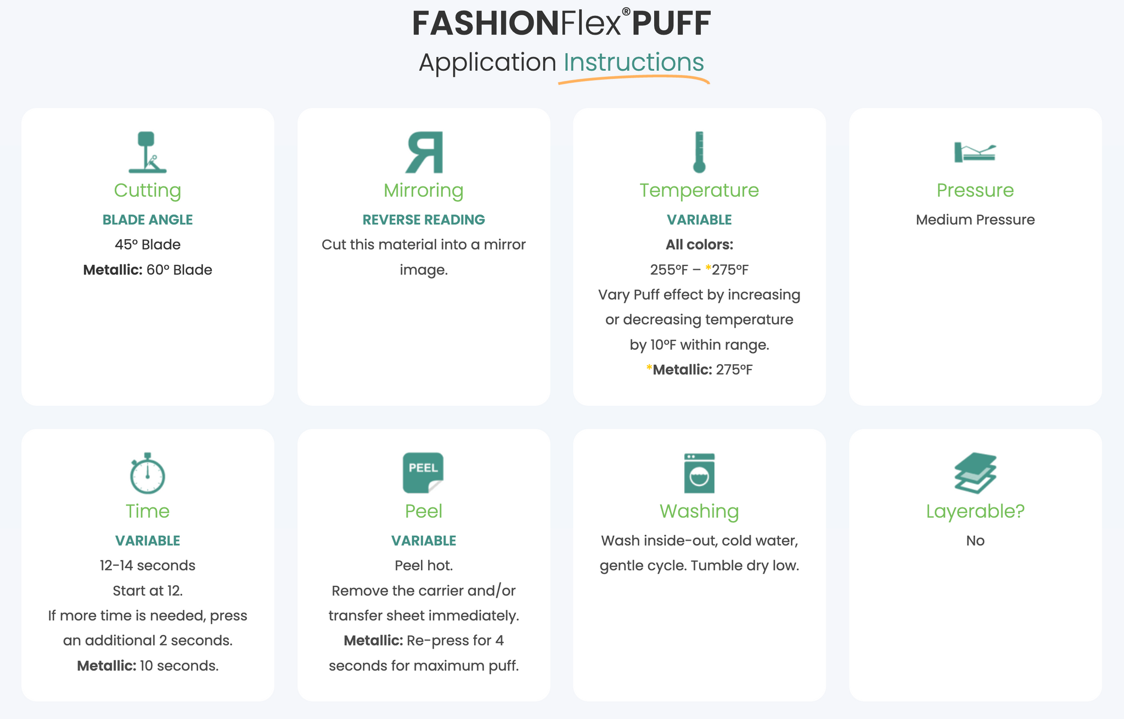Click the Time heading
The height and width of the screenshot is (719, 1124).
148,511
